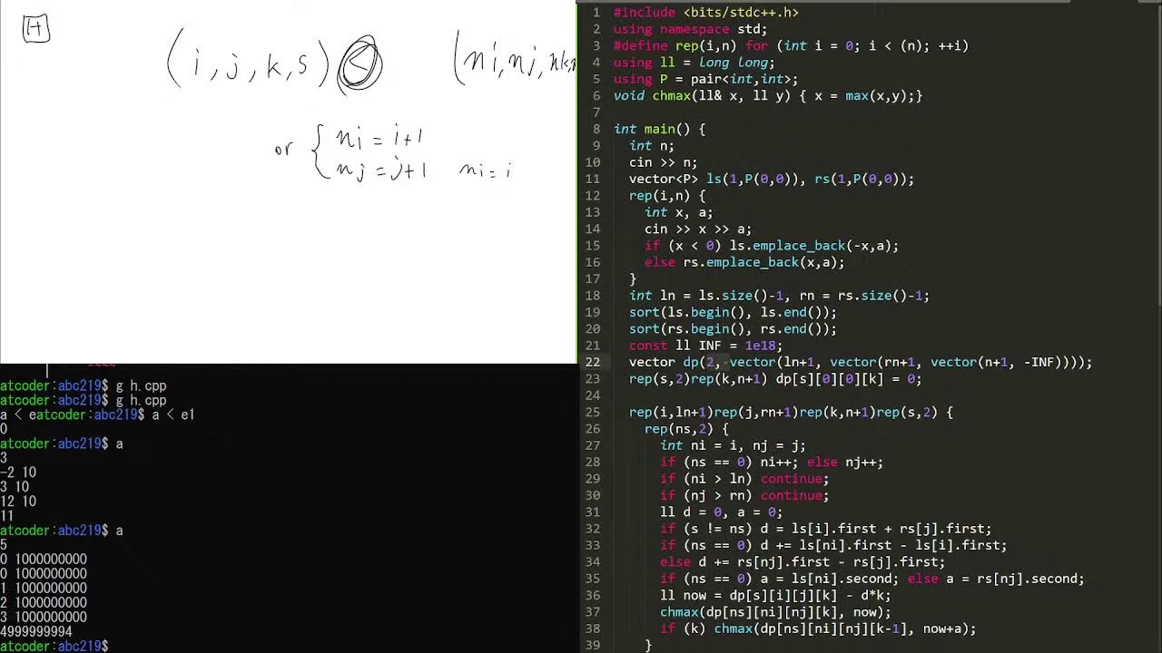Click the 'int ln = ls.size()-1' line
This screenshot has width=1162, height=653.
click(x=779, y=295)
